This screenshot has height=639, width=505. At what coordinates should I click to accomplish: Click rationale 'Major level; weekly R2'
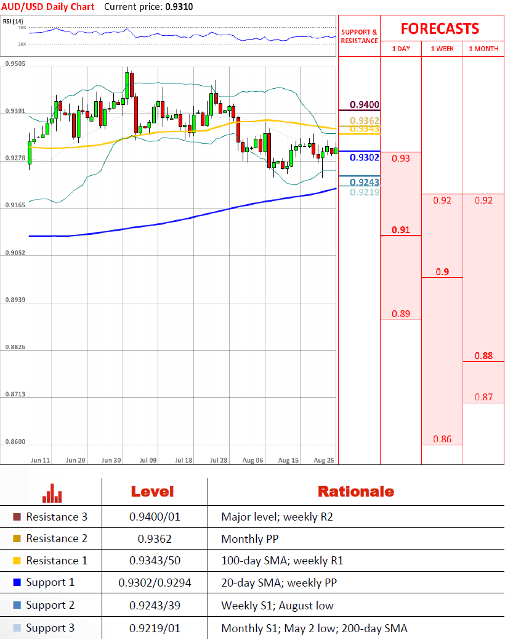coord(277,517)
